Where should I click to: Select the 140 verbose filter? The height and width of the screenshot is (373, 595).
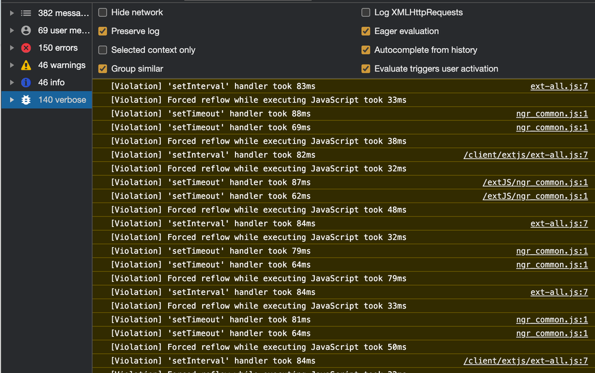(x=47, y=100)
